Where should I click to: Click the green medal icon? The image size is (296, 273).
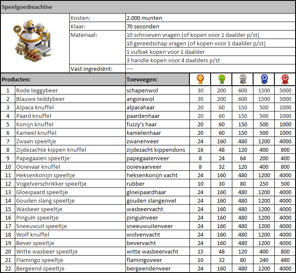pos(221,79)
